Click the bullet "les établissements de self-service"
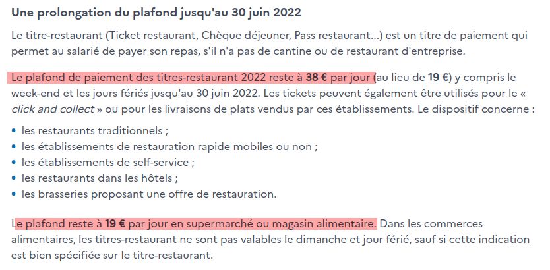550x270 pixels. coord(108,162)
